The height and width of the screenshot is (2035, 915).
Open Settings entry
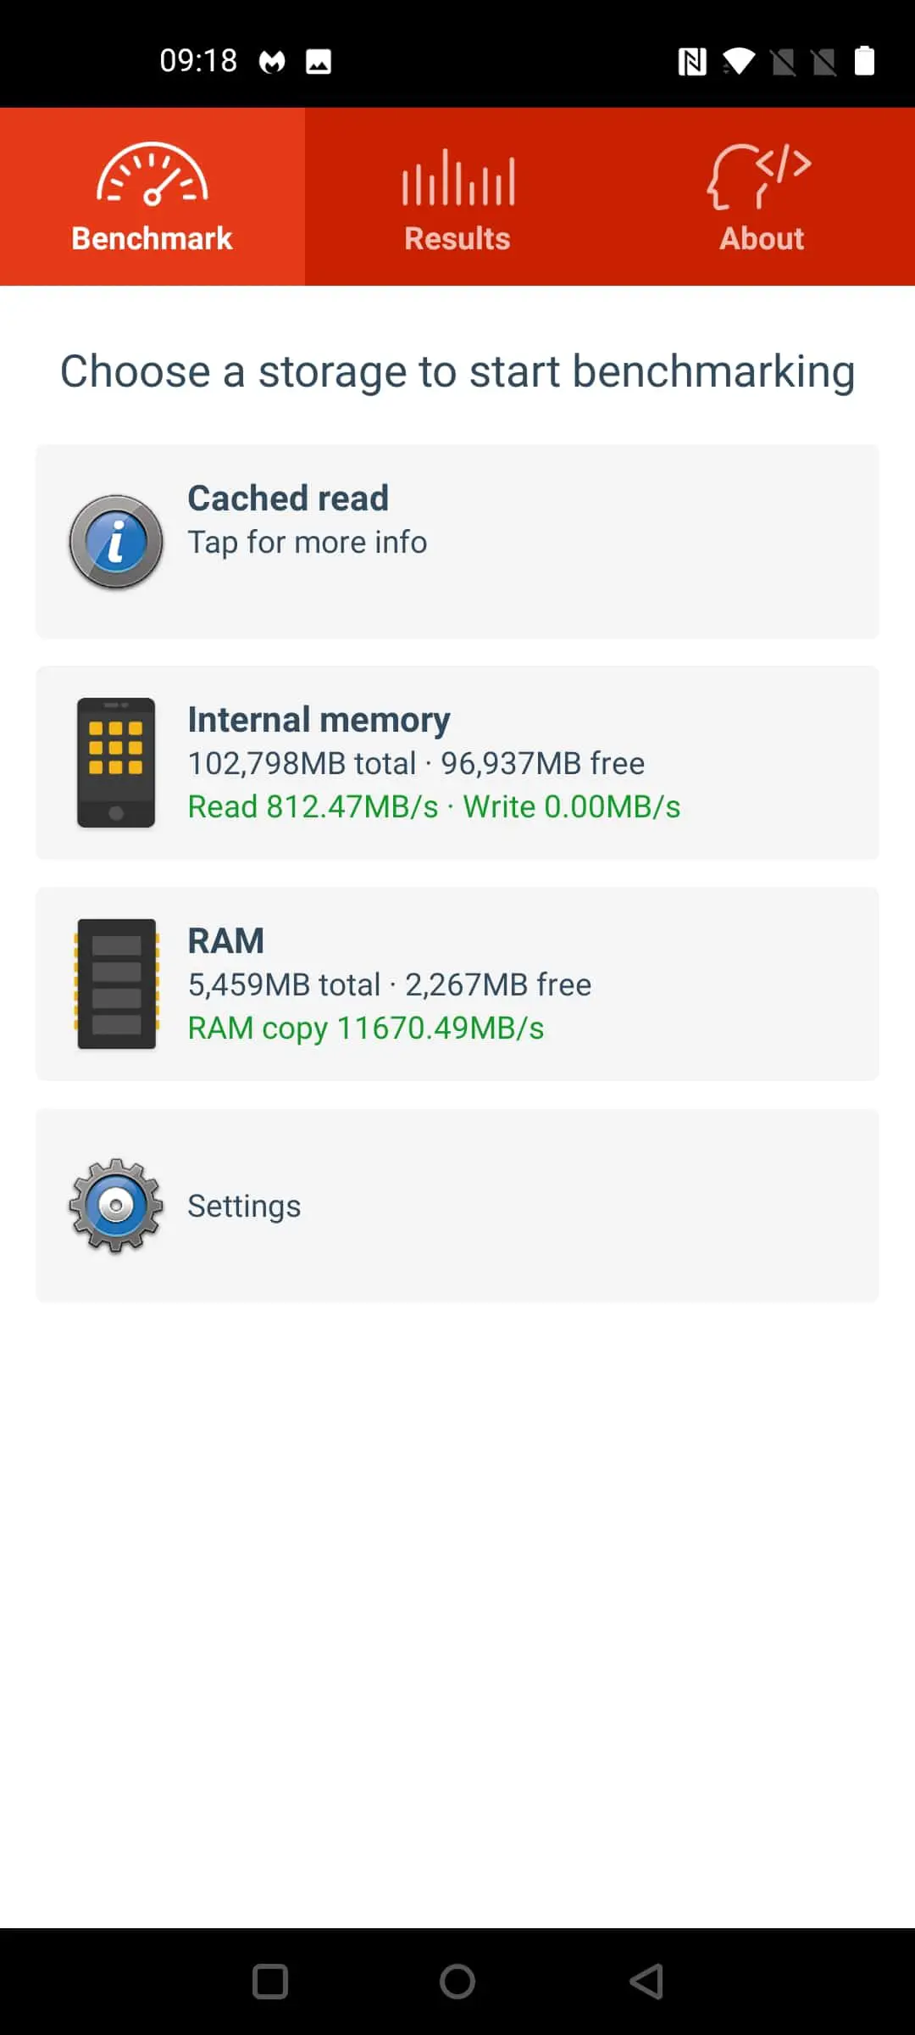457,1206
